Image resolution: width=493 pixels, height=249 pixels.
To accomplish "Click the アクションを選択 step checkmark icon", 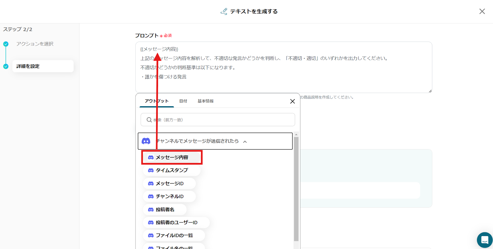I will pyautogui.click(x=6, y=44).
